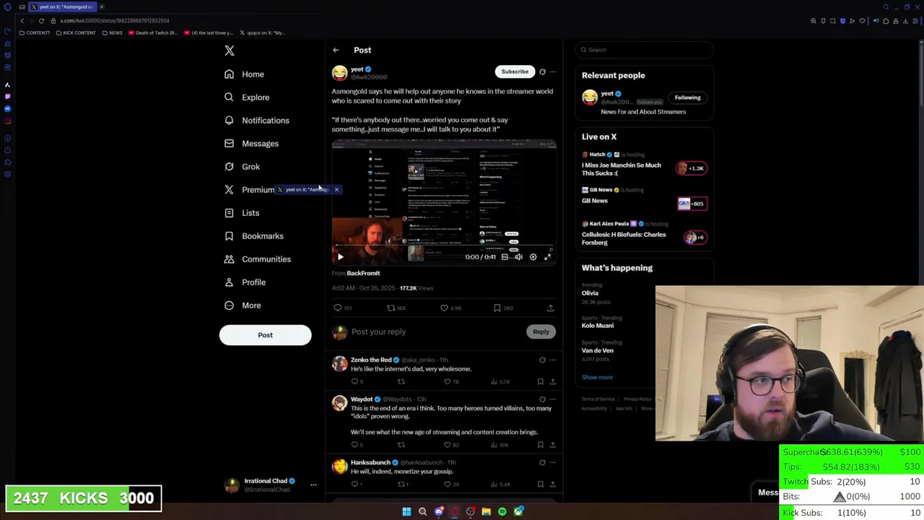The height and width of the screenshot is (520, 924).
Task: Open the menu on Hanksabunch's reply
Action: tap(553, 462)
